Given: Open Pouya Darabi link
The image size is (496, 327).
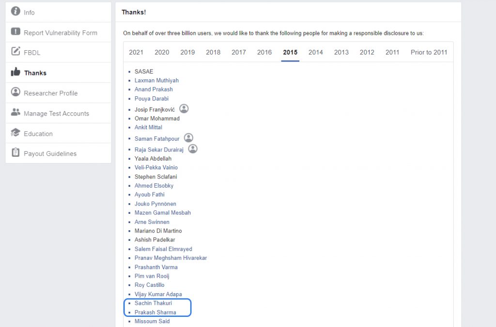Looking at the screenshot, I should [x=152, y=99].
